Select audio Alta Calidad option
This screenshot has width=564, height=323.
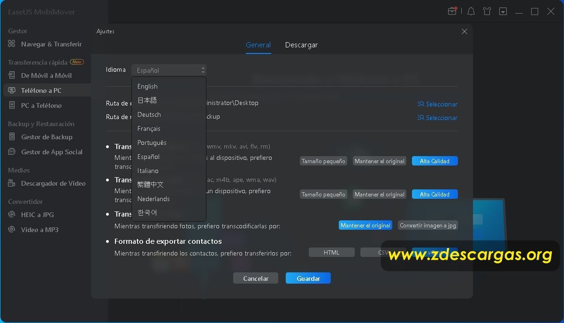[x=434, y=195]
